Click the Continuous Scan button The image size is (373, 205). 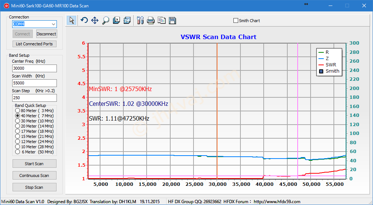34,176
